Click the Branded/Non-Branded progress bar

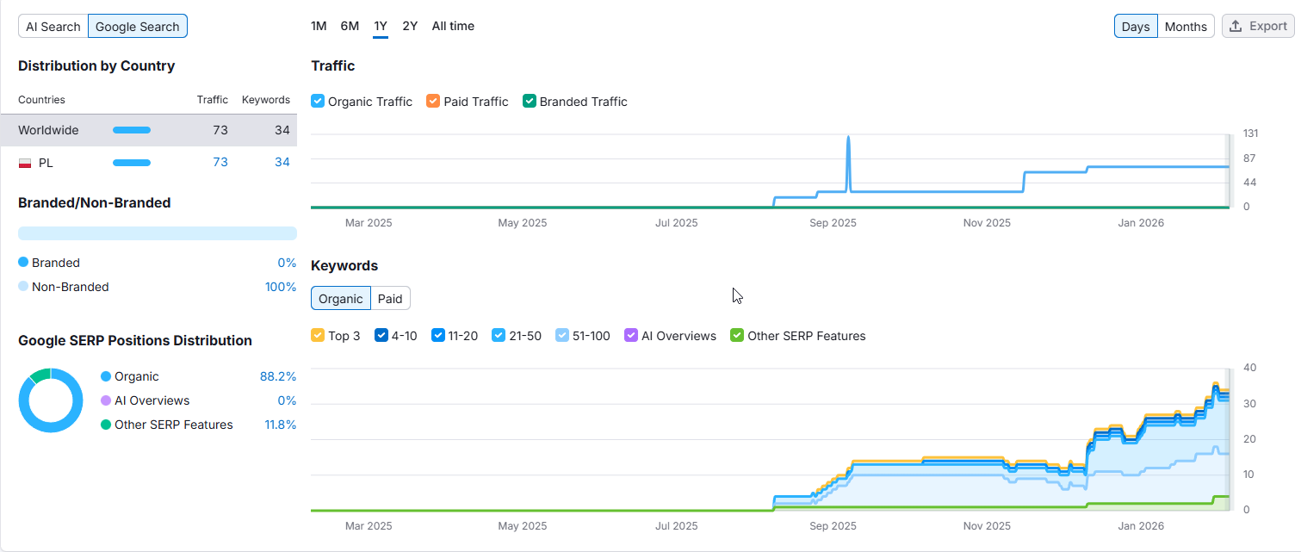[157, 233]
